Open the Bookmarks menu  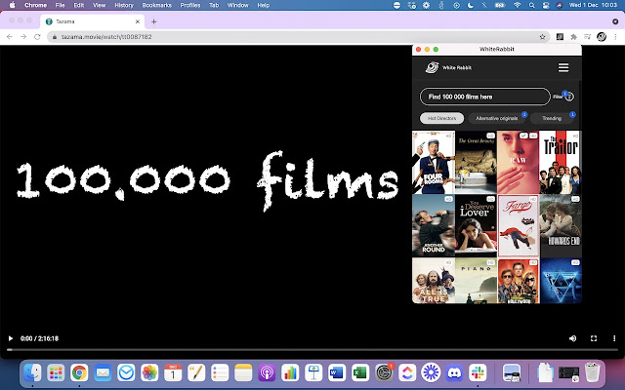click(x=156, y=5)
